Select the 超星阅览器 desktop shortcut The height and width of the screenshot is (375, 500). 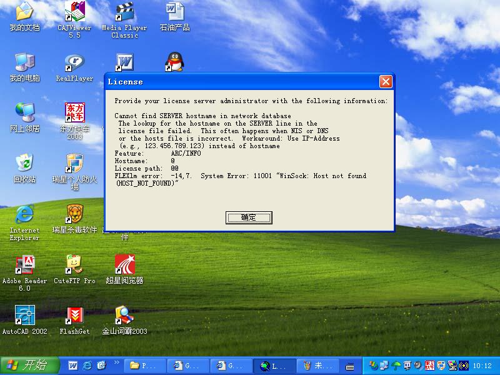pyautogui.click(x=124, y=270)
